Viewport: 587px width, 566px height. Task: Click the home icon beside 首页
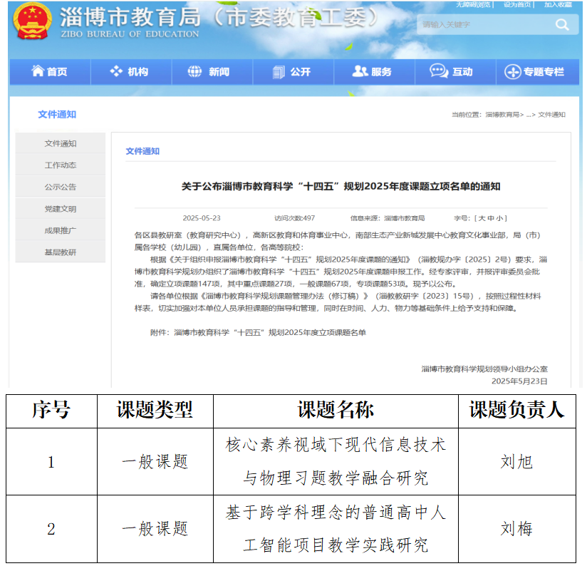point(38,71)
